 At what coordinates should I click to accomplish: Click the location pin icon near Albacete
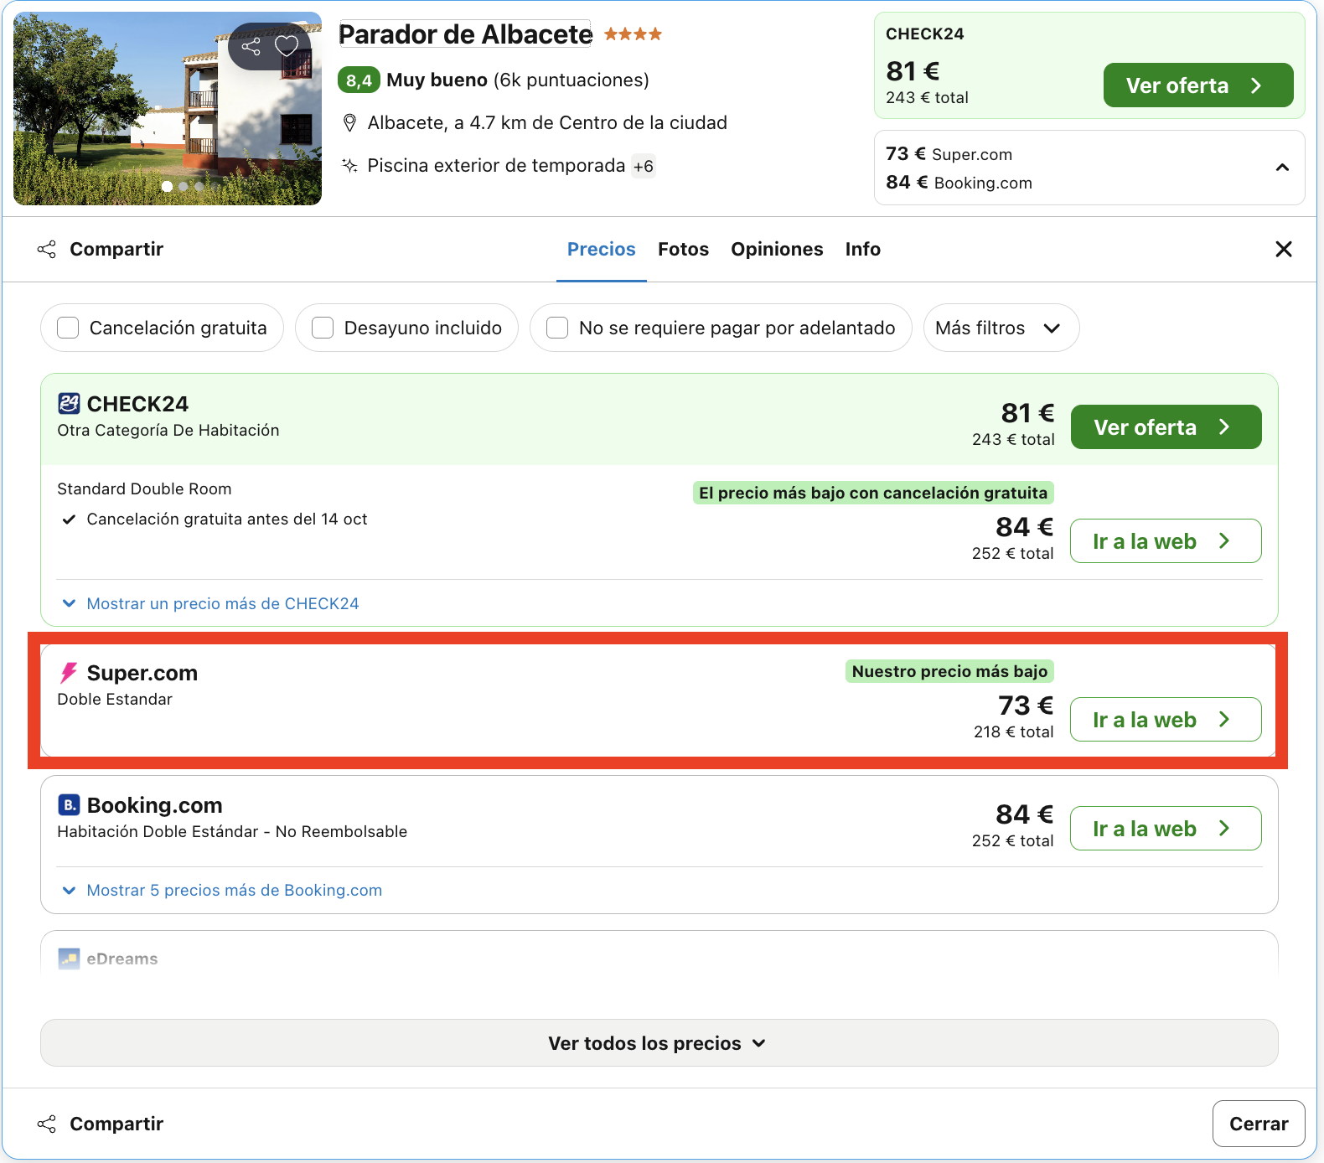coord(350,123)
